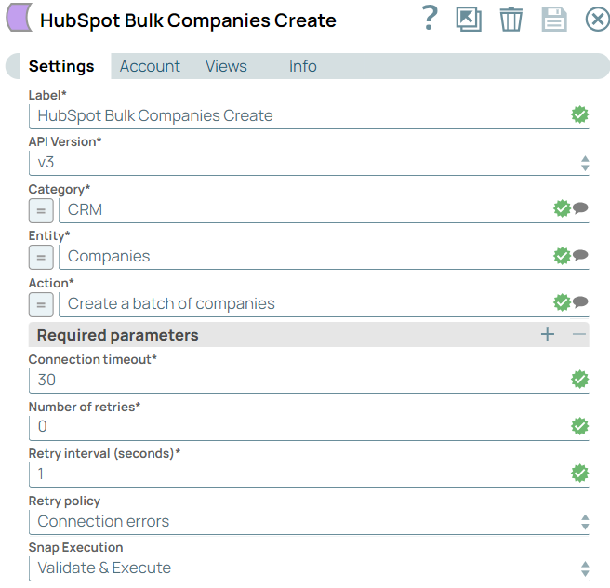Screen dimensions: 610x588
Task: Close the HubSpot snap settings dialog
Action: click(x=598, y=19)
